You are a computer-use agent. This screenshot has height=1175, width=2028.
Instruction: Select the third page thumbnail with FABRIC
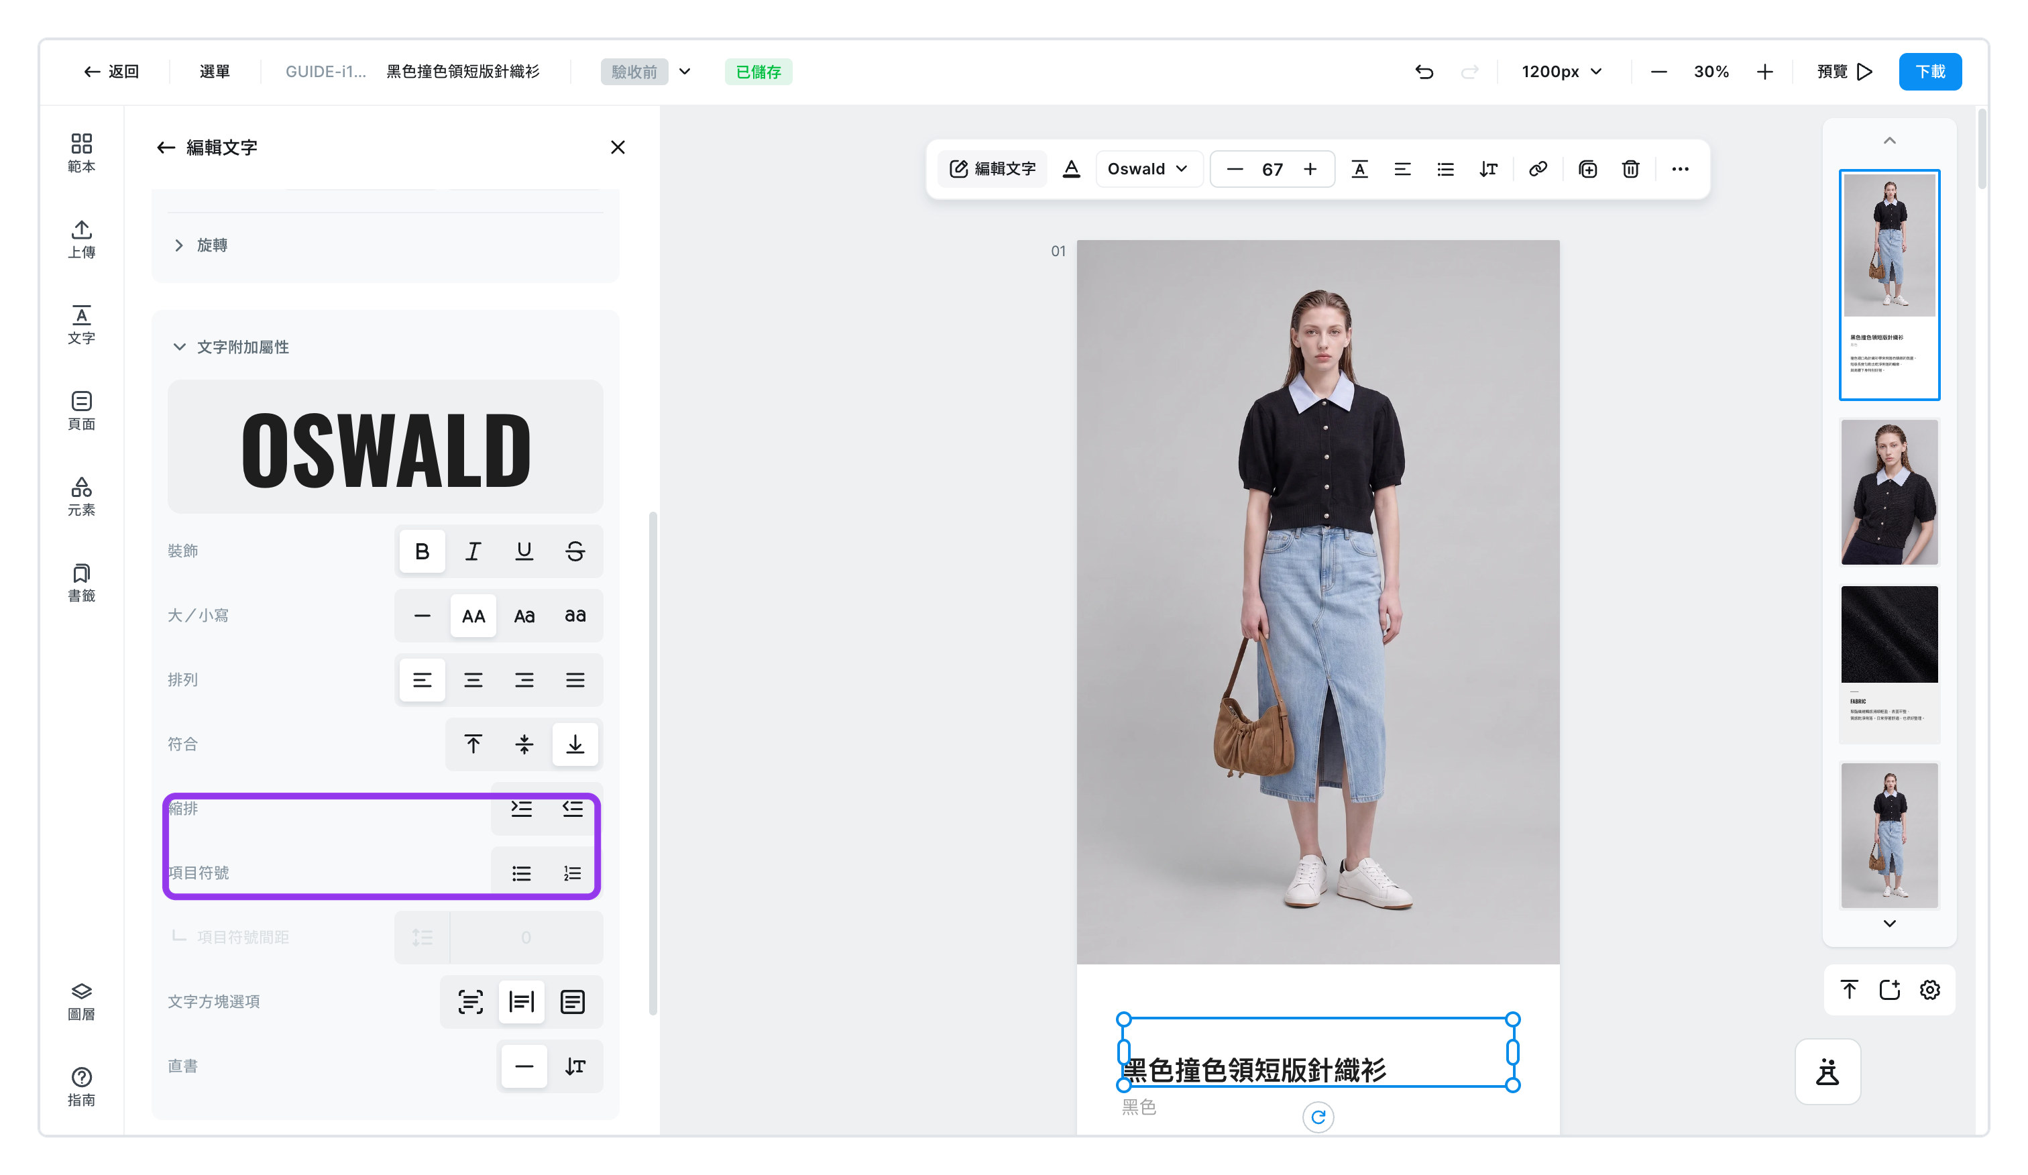(x=1889, y=664)
